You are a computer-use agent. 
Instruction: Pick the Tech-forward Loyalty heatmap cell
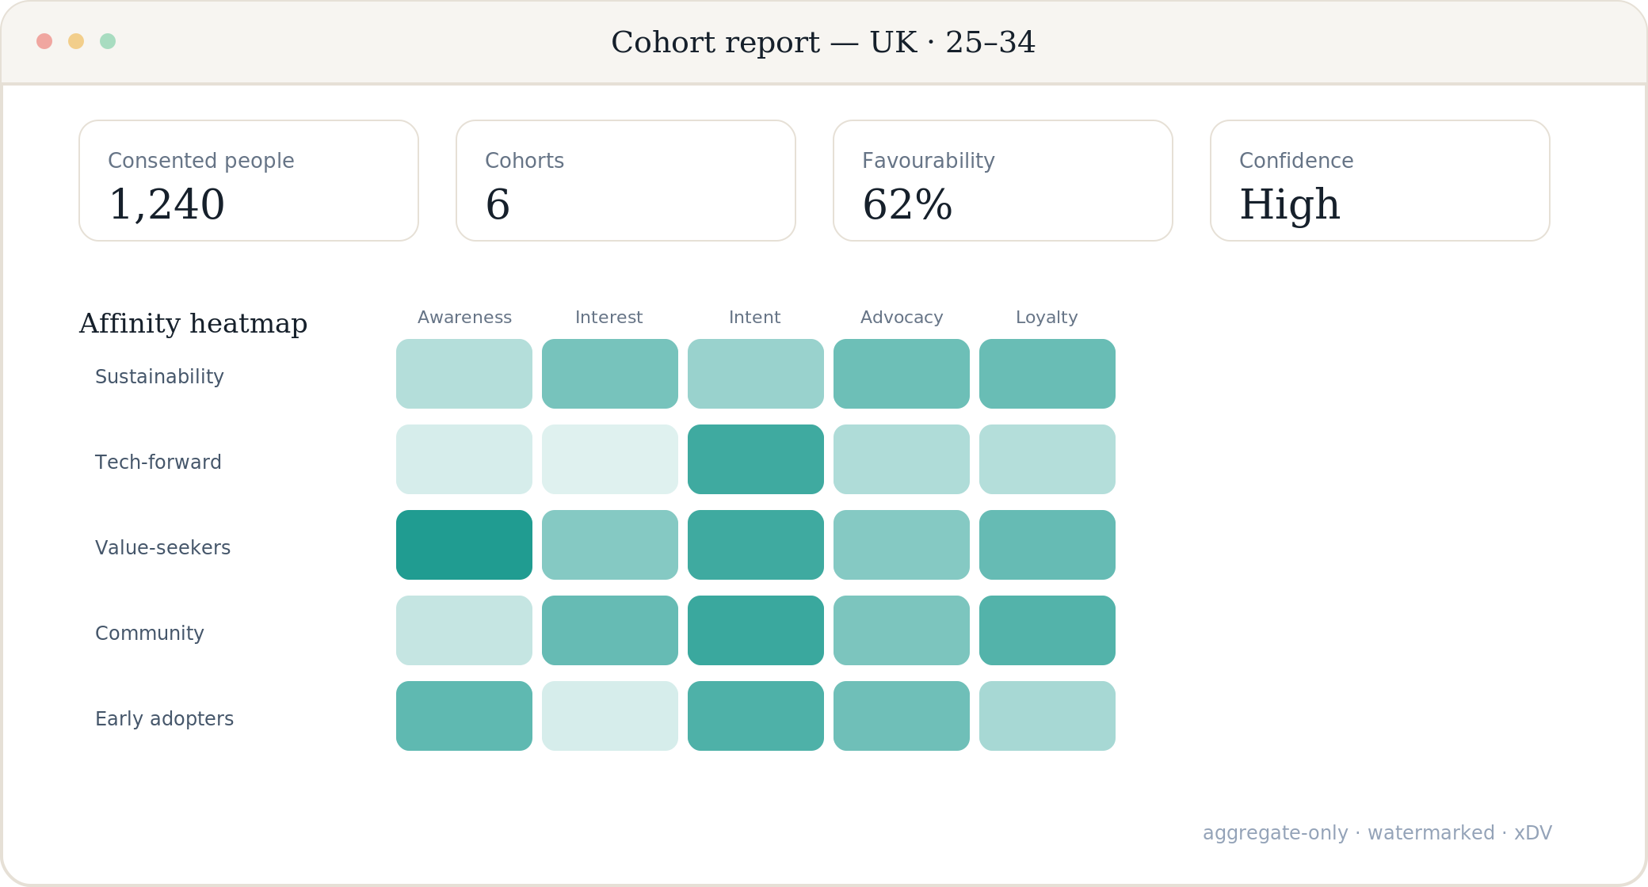tap(1047, 459)
